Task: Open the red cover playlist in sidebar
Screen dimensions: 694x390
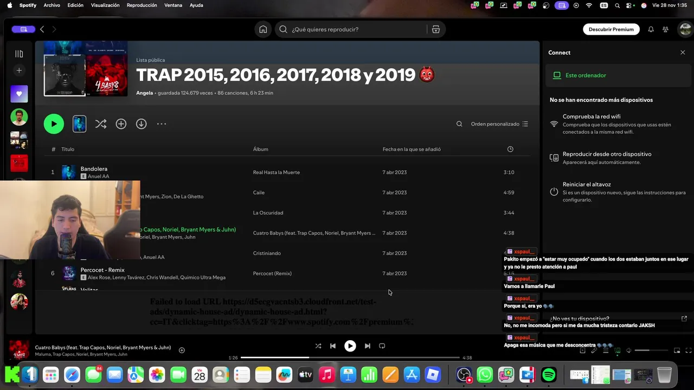Action: 19,163
